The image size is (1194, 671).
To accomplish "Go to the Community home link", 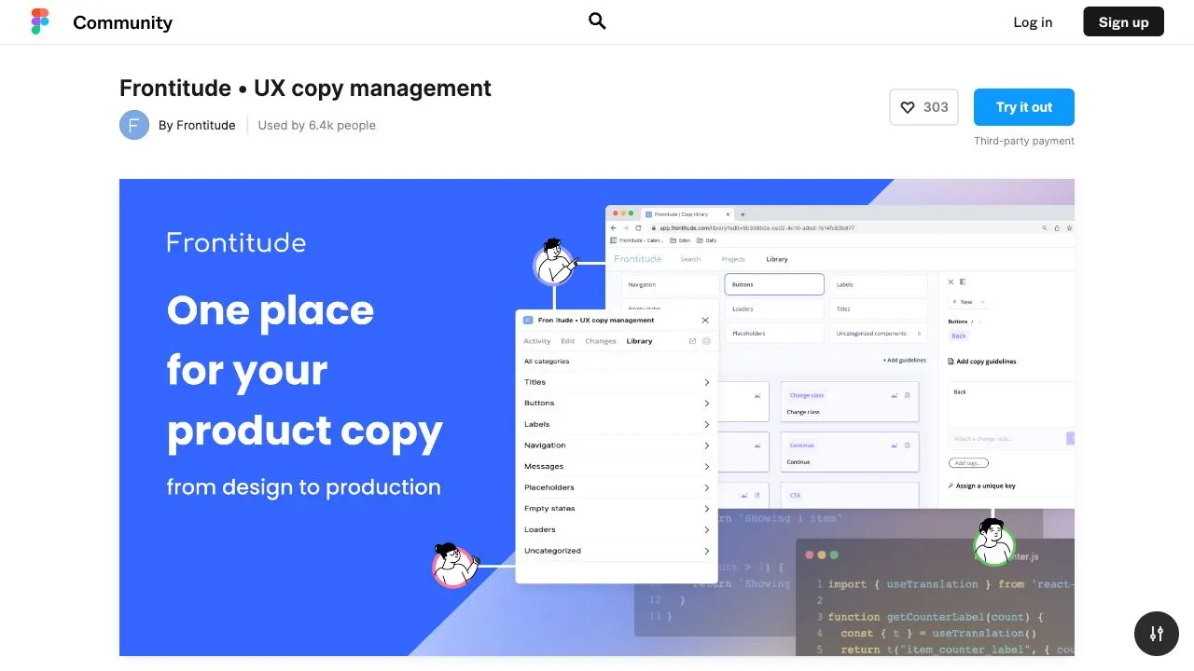I will click(122, 22).
